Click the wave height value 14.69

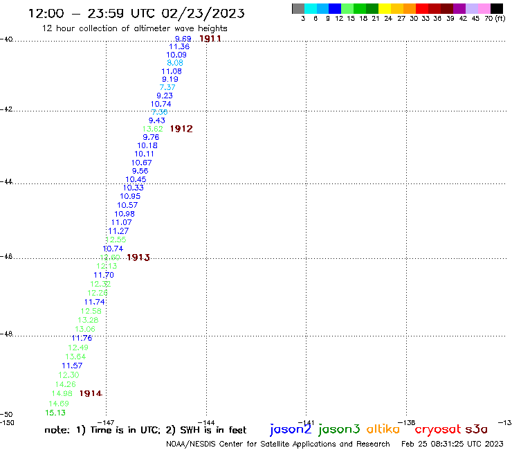tap(59, 404)
